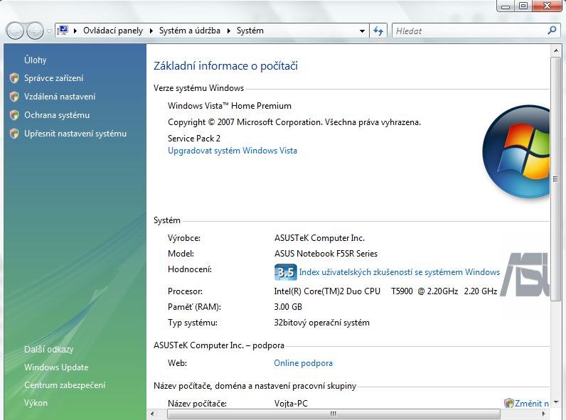The width and height of the screenshot is (566, 420).
Task: Click the 3.00 GB memory value
Action: 288,307
